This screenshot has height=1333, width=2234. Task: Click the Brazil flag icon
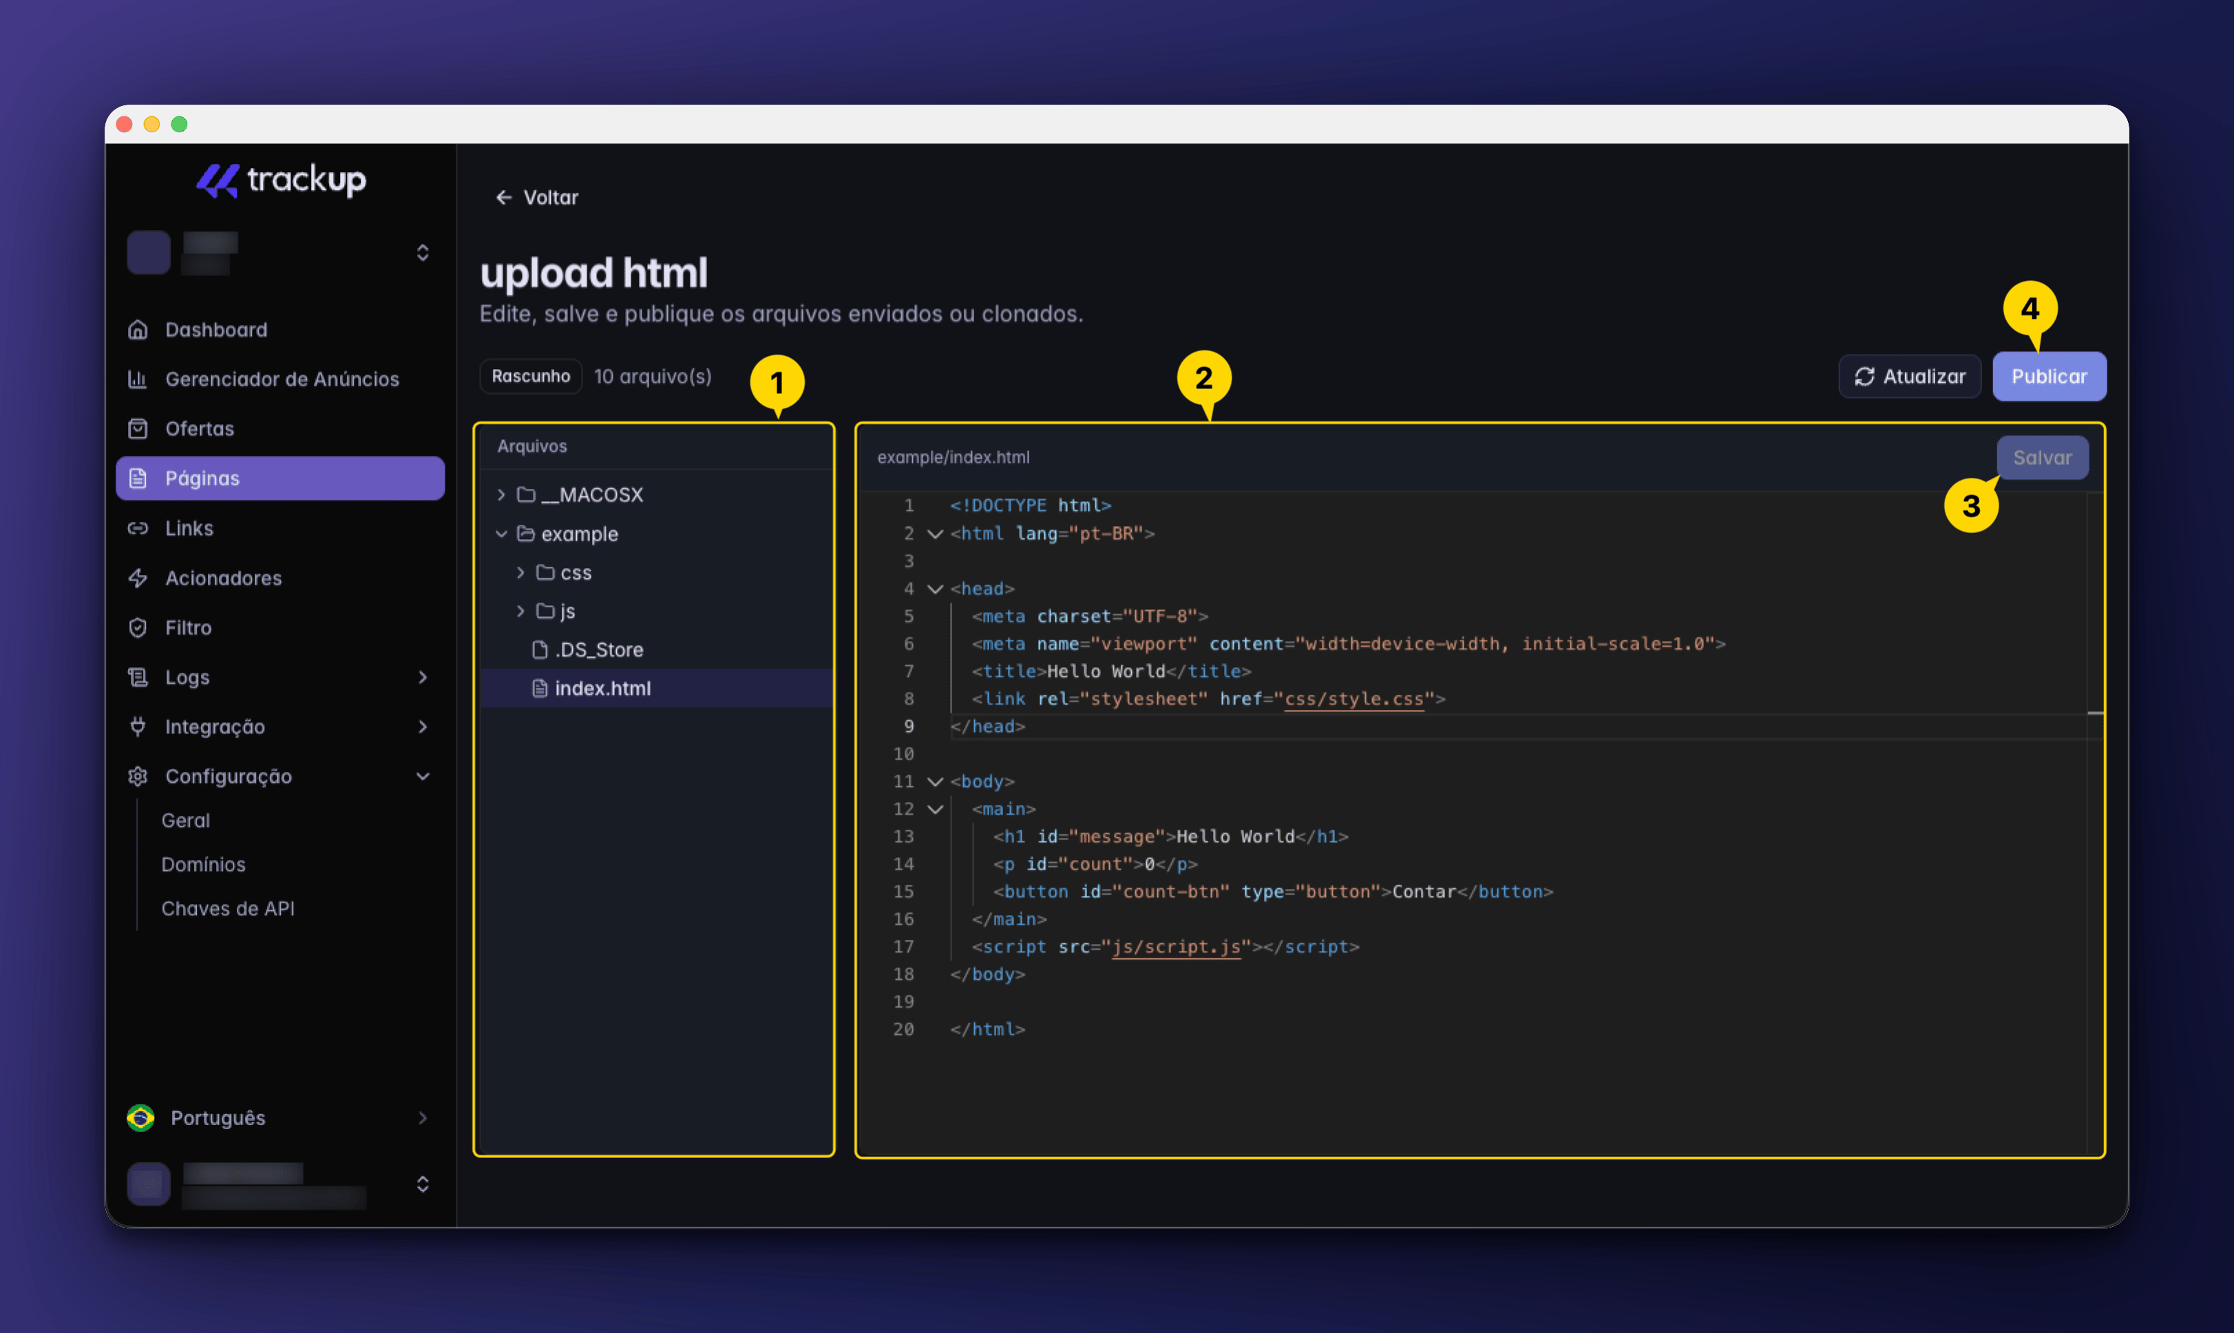click(x=140, y=1117)
